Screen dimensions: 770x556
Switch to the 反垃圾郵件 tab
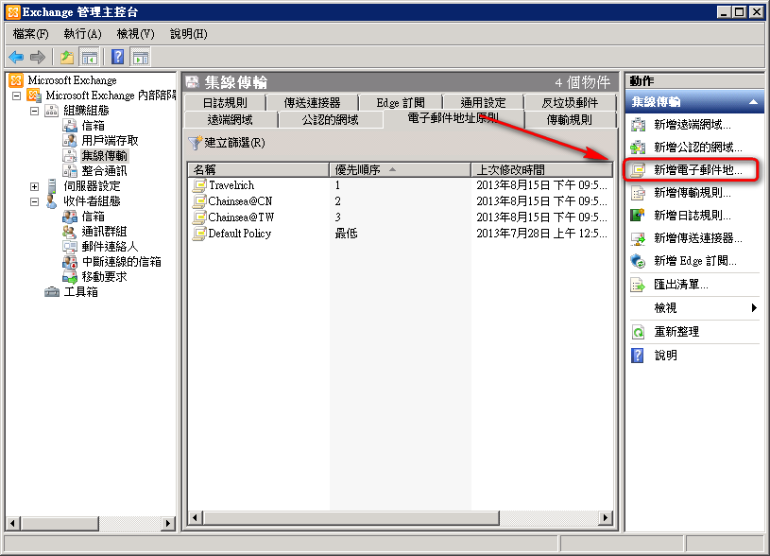tap(570, 103)
